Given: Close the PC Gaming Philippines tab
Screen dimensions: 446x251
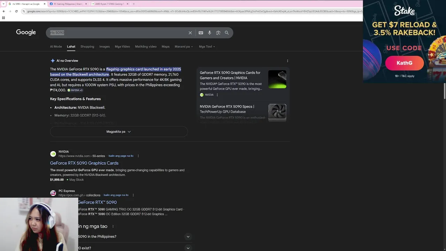Looking at the screenshot, I should (86, 4).
